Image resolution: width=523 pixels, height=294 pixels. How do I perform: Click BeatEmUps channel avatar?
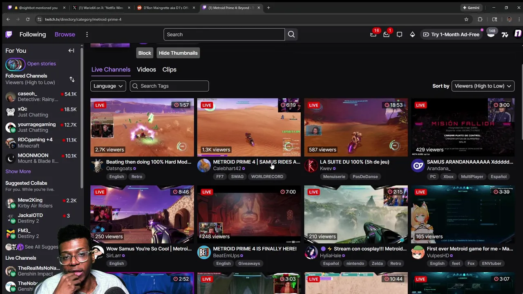204,252
